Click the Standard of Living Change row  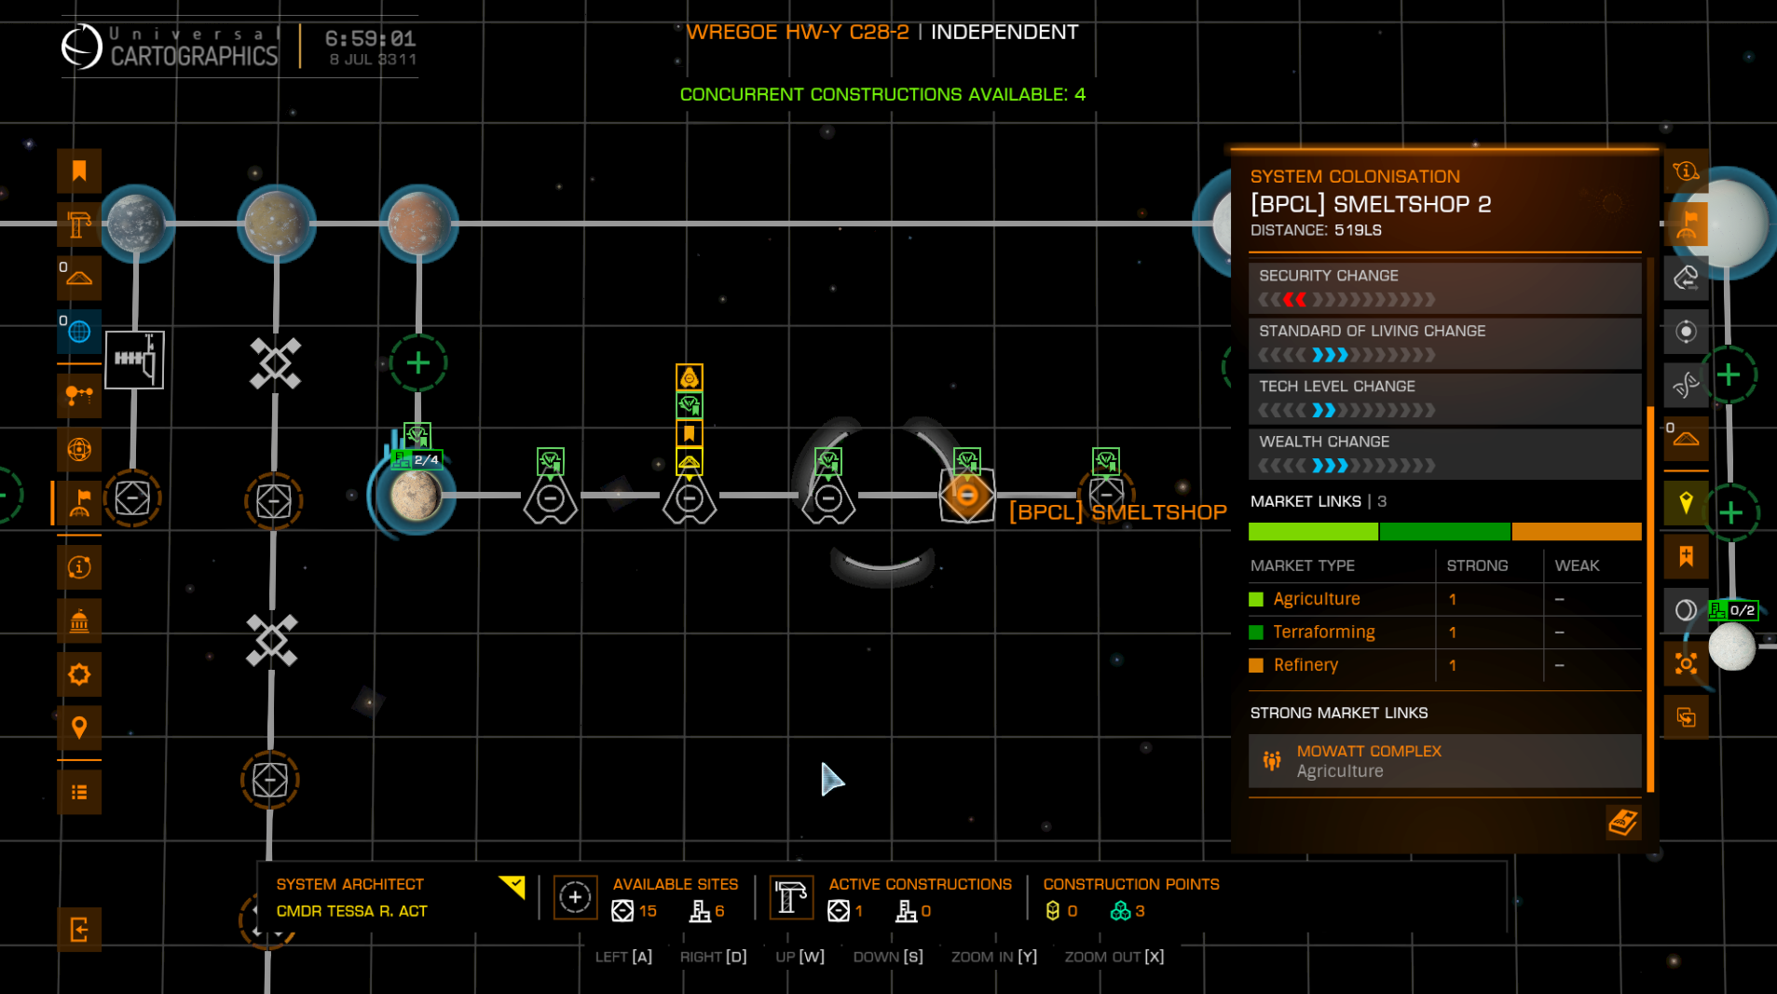pos(1445,343)
